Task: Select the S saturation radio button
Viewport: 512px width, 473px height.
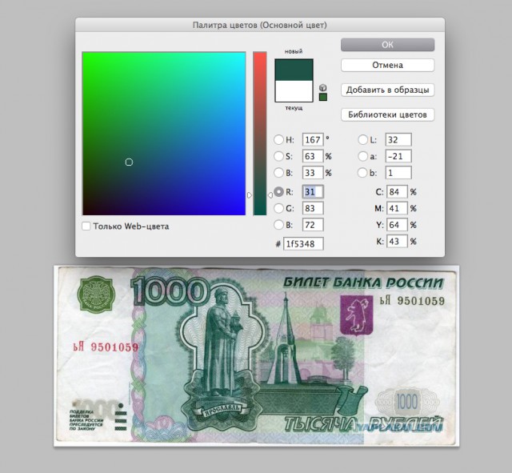Action: [x=278, y=156]
